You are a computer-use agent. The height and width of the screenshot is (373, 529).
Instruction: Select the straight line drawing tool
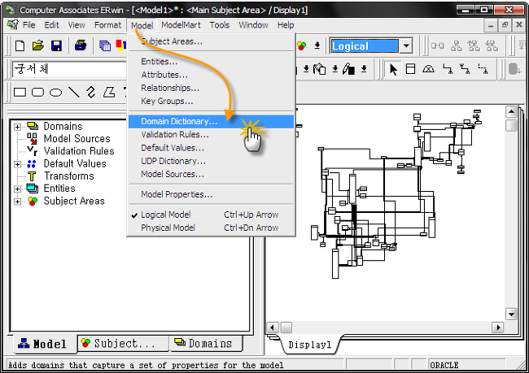(74, 92)
